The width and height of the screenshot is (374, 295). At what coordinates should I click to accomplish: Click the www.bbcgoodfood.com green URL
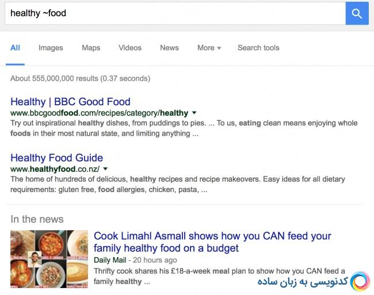tap(99, 113)
